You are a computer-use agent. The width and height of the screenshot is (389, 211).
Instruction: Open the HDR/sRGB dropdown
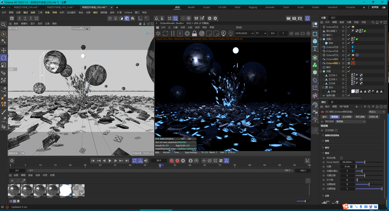click(x=245, y=33)
